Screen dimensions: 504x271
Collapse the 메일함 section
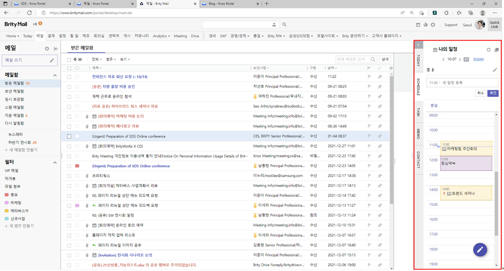click(x=55, y=75)
